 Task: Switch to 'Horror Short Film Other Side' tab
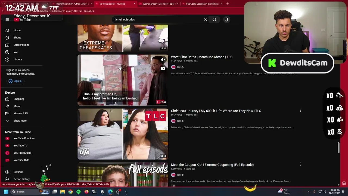[x=72, y=4]
